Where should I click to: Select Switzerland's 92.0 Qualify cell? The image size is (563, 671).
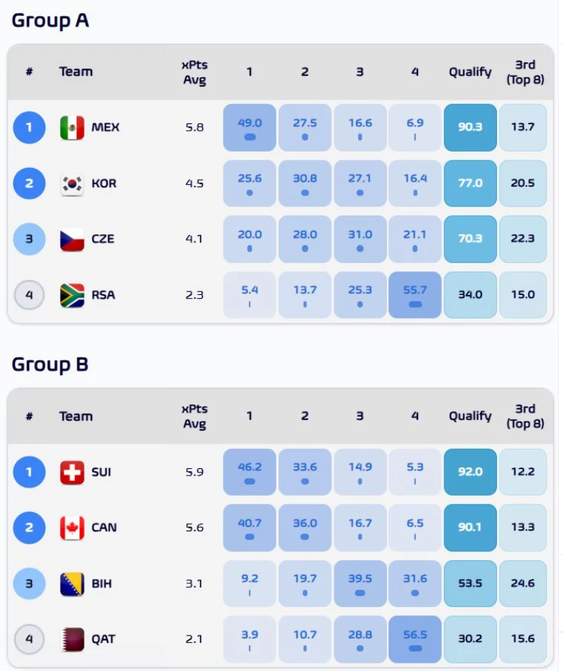pyautogui.click(x=469, y=472)
